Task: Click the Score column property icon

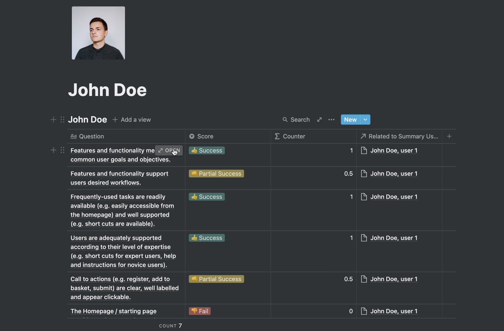Action: click(192, 136)
